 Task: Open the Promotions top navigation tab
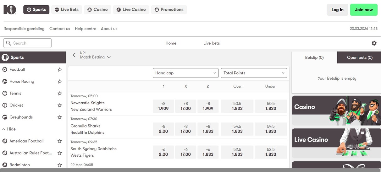tap(169, 9)
